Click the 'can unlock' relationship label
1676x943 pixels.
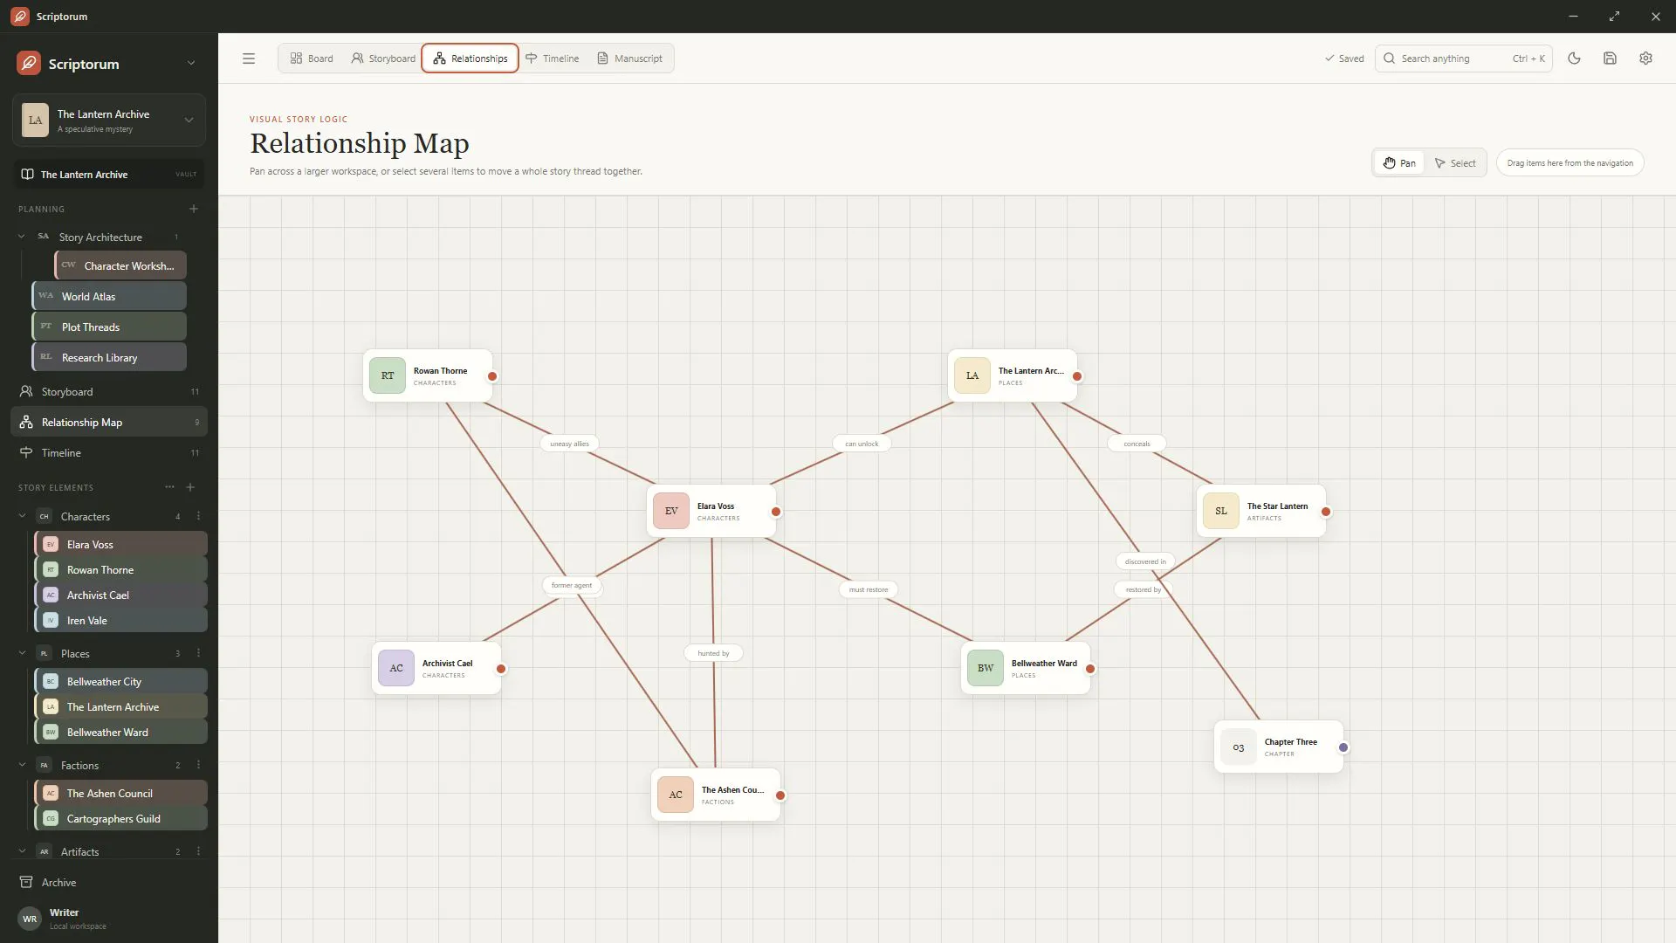coord(862,444)
